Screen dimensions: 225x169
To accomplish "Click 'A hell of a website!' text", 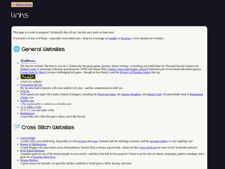I will click(31, 82).
